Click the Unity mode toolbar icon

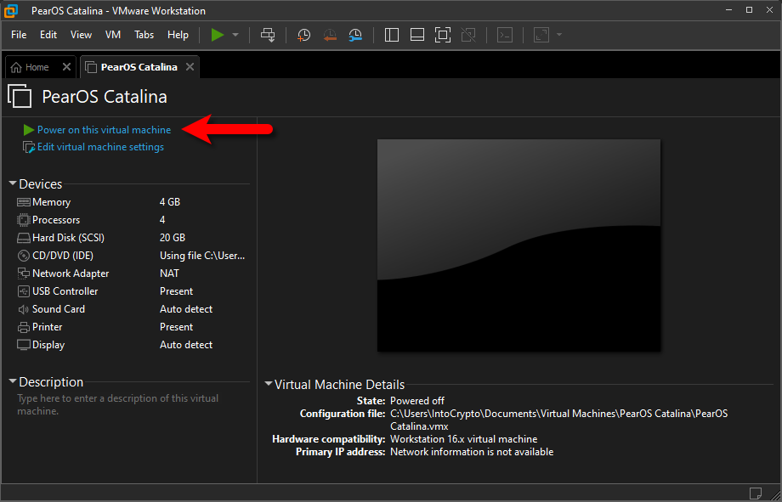[468, 35]
